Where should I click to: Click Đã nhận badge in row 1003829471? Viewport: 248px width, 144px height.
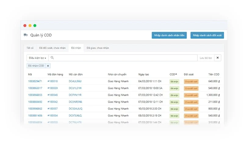174,82
